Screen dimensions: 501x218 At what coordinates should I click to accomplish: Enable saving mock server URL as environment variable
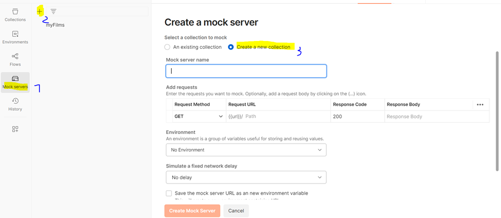(x=169, y=194)
